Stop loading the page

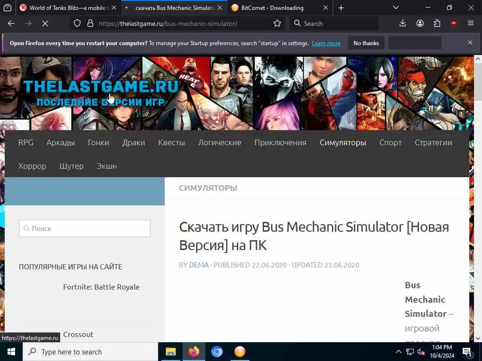click(x=45, y=24)
